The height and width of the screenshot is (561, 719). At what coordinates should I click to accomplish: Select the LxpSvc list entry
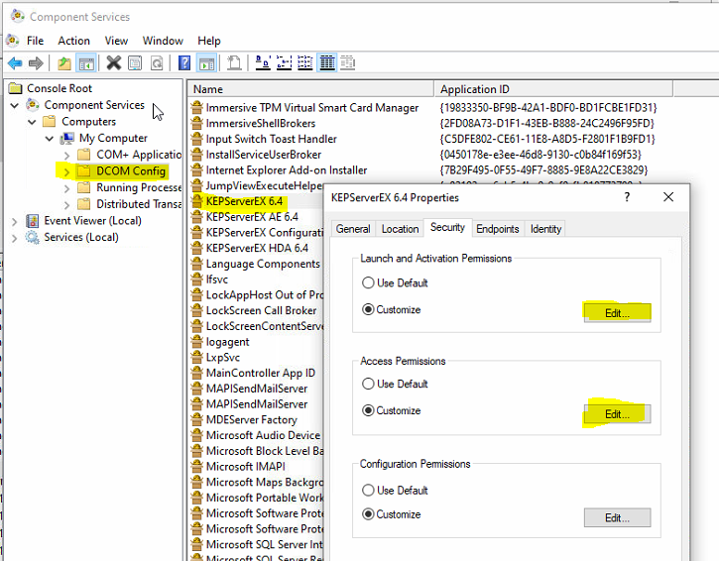[222, 357]
